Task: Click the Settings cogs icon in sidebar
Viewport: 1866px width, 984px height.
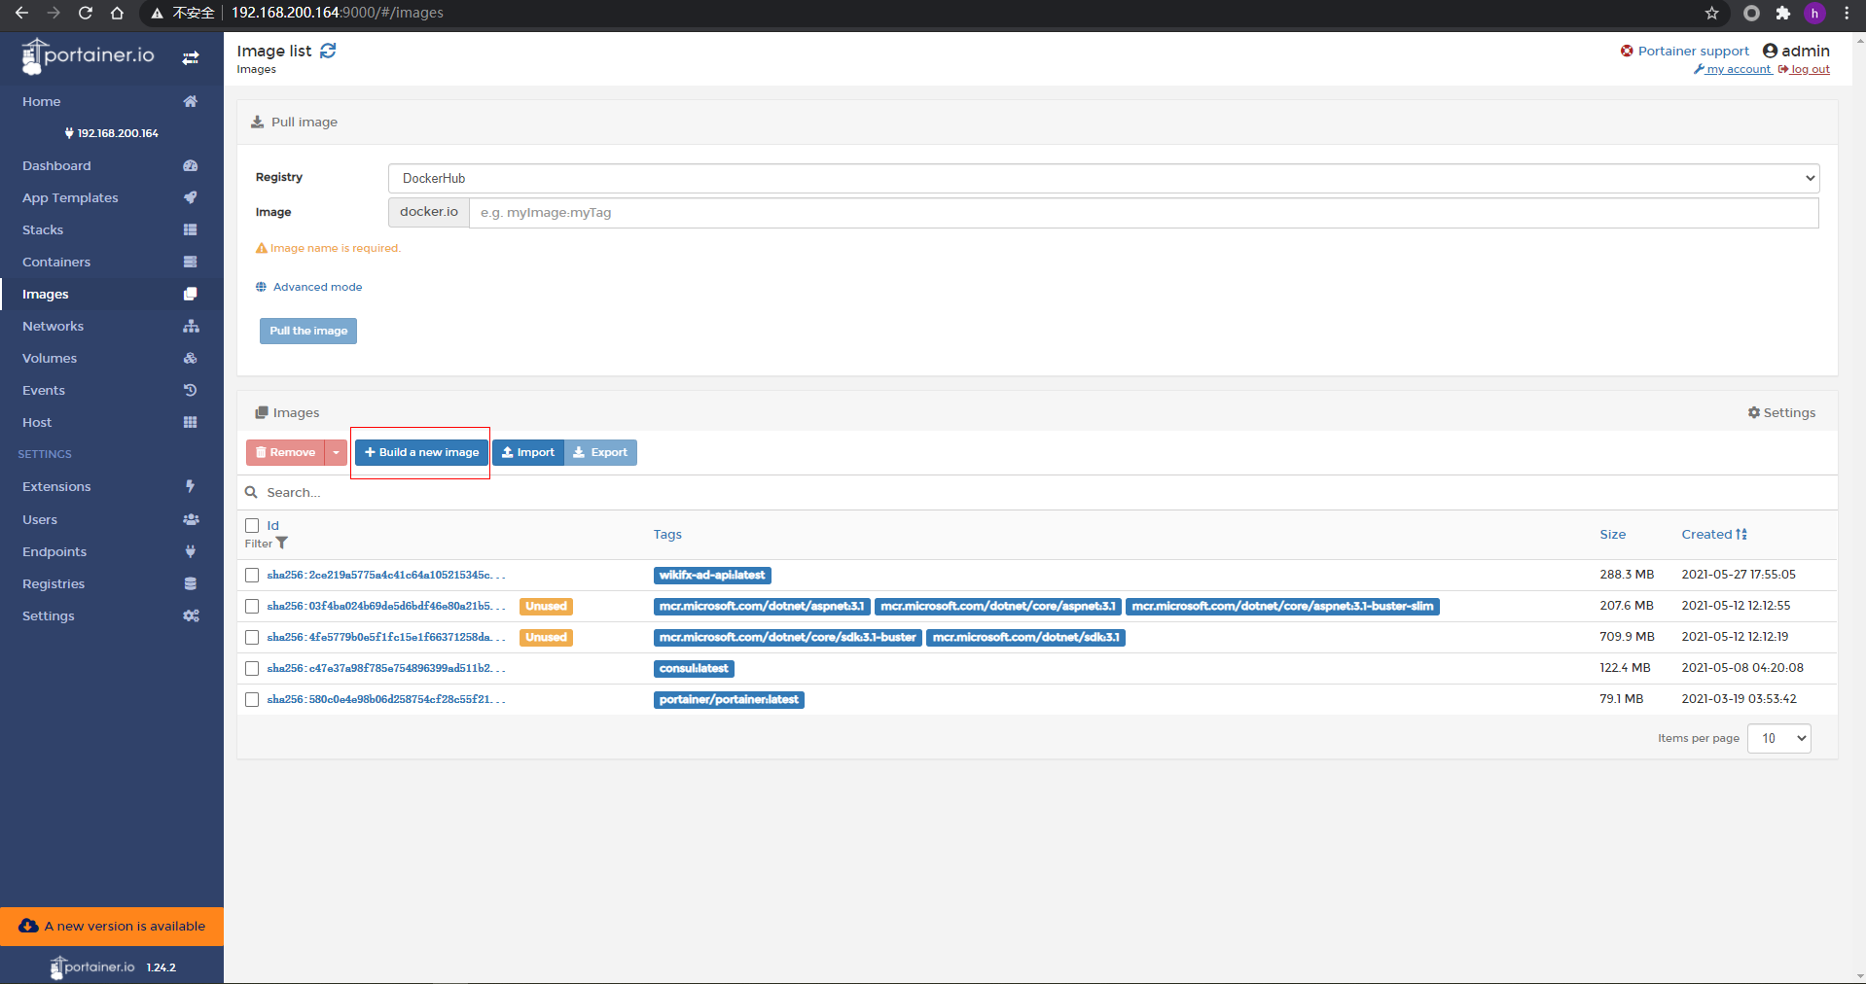Action: pyautogui.click(x=191, y=615)
